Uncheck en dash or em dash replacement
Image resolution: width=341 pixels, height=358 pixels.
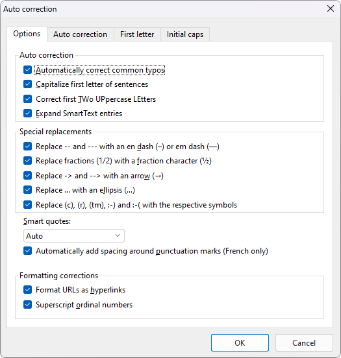point(27,147)
